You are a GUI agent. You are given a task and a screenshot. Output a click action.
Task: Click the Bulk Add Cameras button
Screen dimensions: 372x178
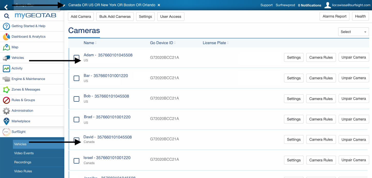115,16
